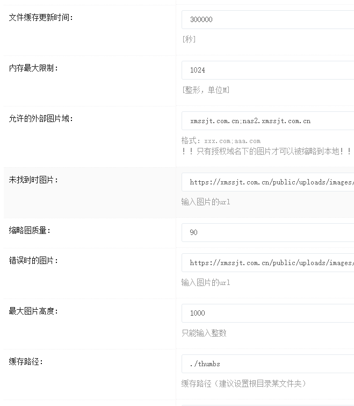The width and height of the screenshot is (354, 406).
Task: Click the 缩略图质量 field with value 90
Action: point(268,232)
